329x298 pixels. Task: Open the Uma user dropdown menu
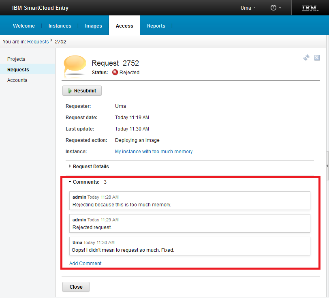click(248, 8)
